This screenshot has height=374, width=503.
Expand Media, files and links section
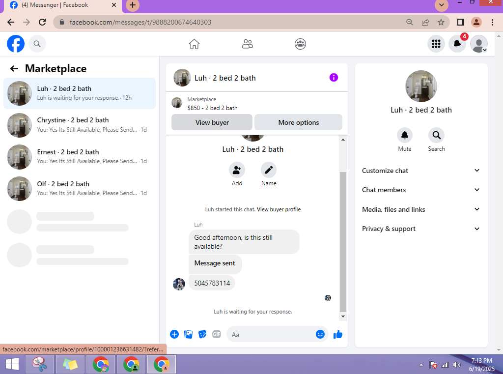coord(421,209)
